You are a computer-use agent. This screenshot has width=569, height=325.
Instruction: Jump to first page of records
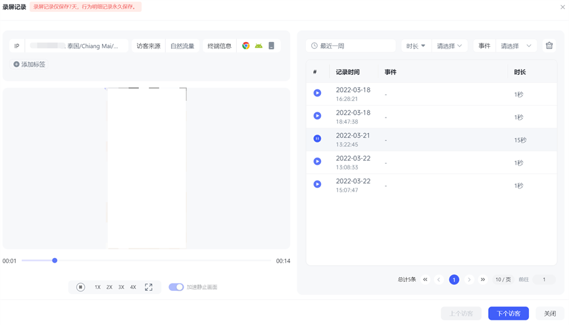[425, 279]
